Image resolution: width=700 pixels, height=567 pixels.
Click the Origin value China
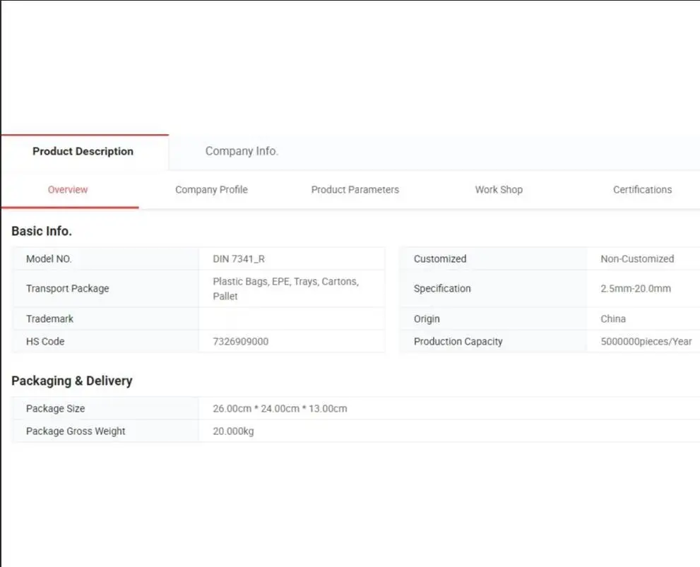613,319
